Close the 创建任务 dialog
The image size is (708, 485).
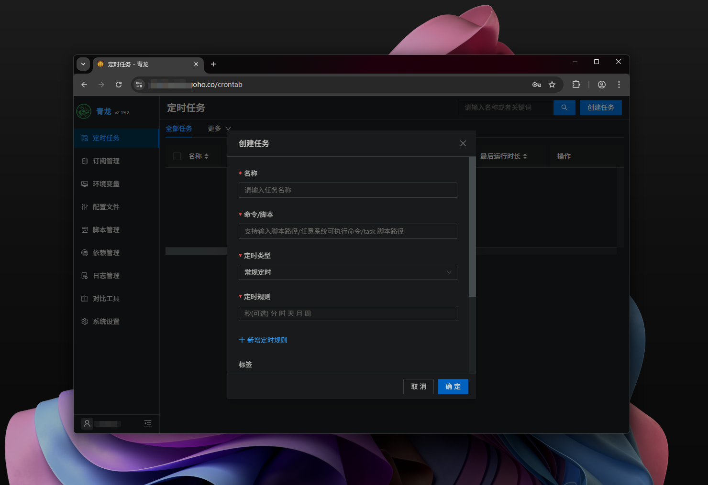(x=463, y=143)
